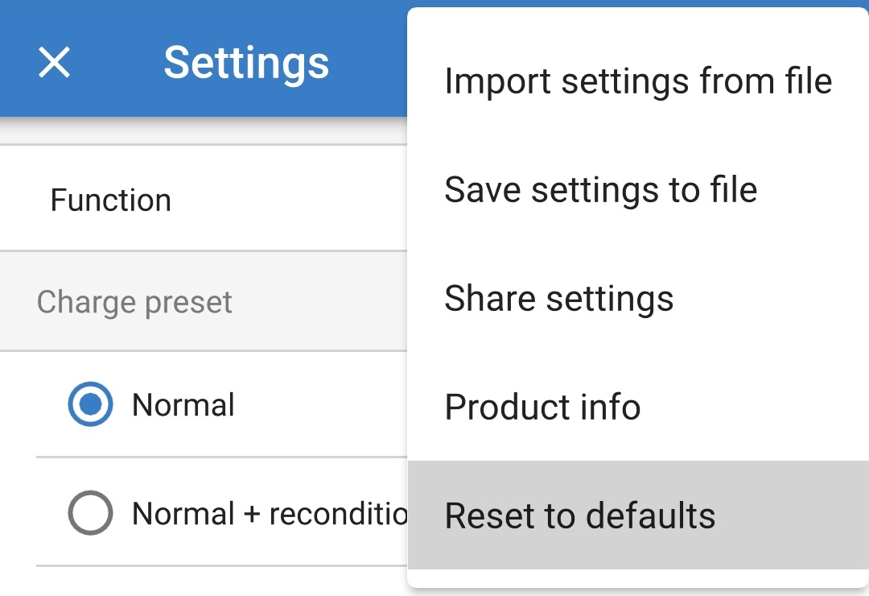Click the Settings title text
Viewport: 869px width, 596px height.
point(246,62)
